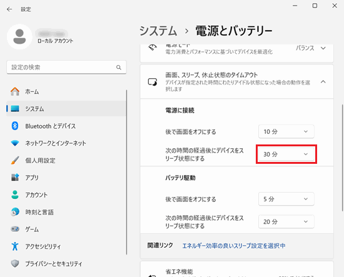This screenshot has height=277, width=344.
Task: Click the システム monitor icon
Action: point(15,109)
